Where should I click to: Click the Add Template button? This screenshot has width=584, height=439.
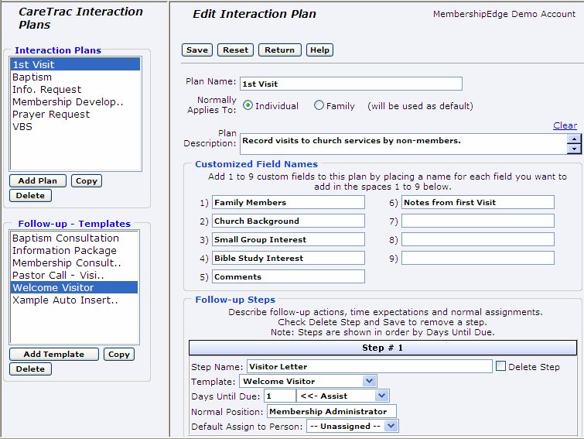point(53,355)
